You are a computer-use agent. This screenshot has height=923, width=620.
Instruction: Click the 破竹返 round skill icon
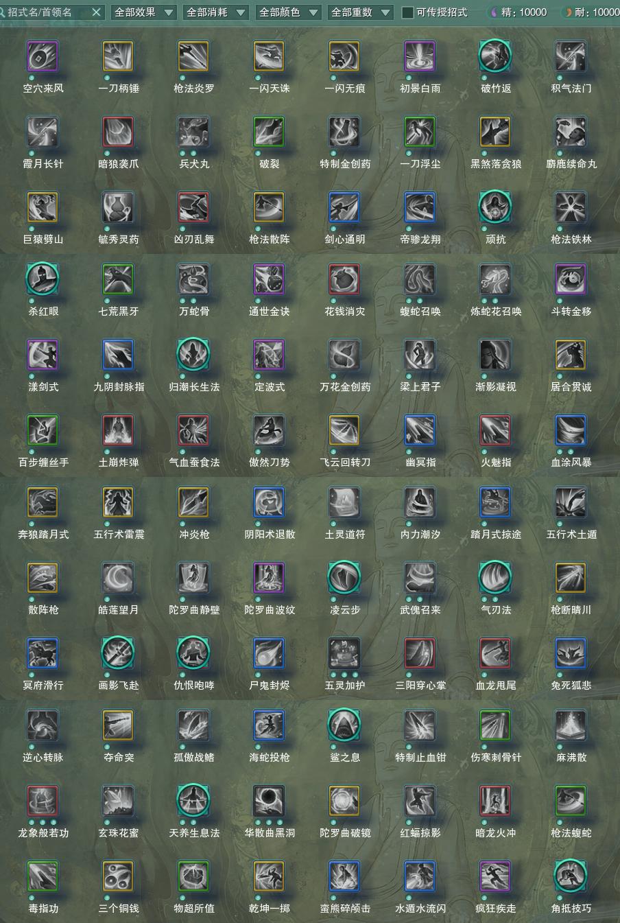click(x=495, y=57)
